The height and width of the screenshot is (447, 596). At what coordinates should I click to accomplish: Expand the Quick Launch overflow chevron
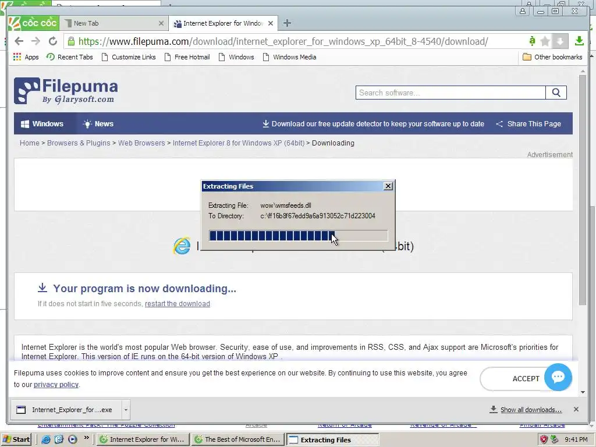[87, 438]
